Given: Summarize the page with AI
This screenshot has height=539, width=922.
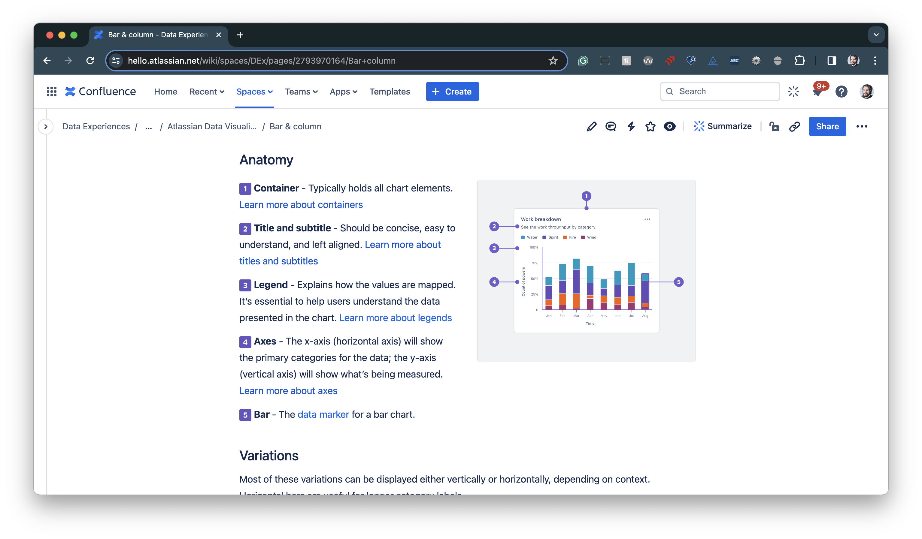Looking at the screenshot, I should click(722, 127).
